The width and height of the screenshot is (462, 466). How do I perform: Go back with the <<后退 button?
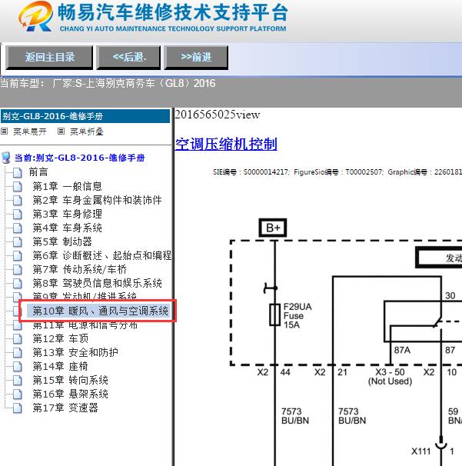click(128, 57)
